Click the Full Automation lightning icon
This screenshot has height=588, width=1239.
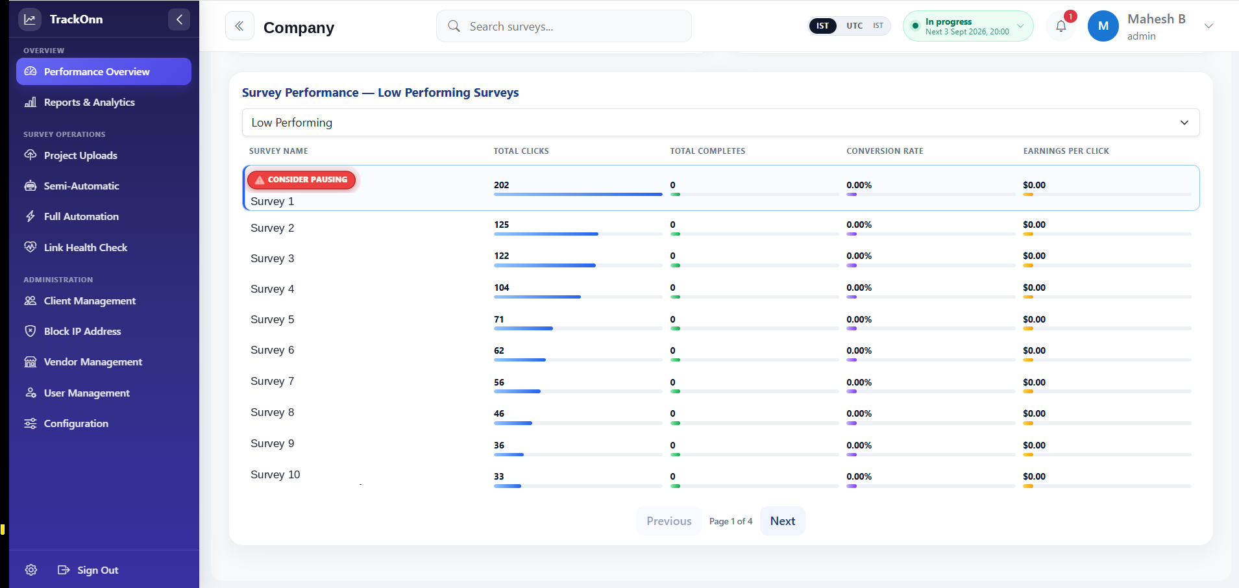click(x=31, y=216)
